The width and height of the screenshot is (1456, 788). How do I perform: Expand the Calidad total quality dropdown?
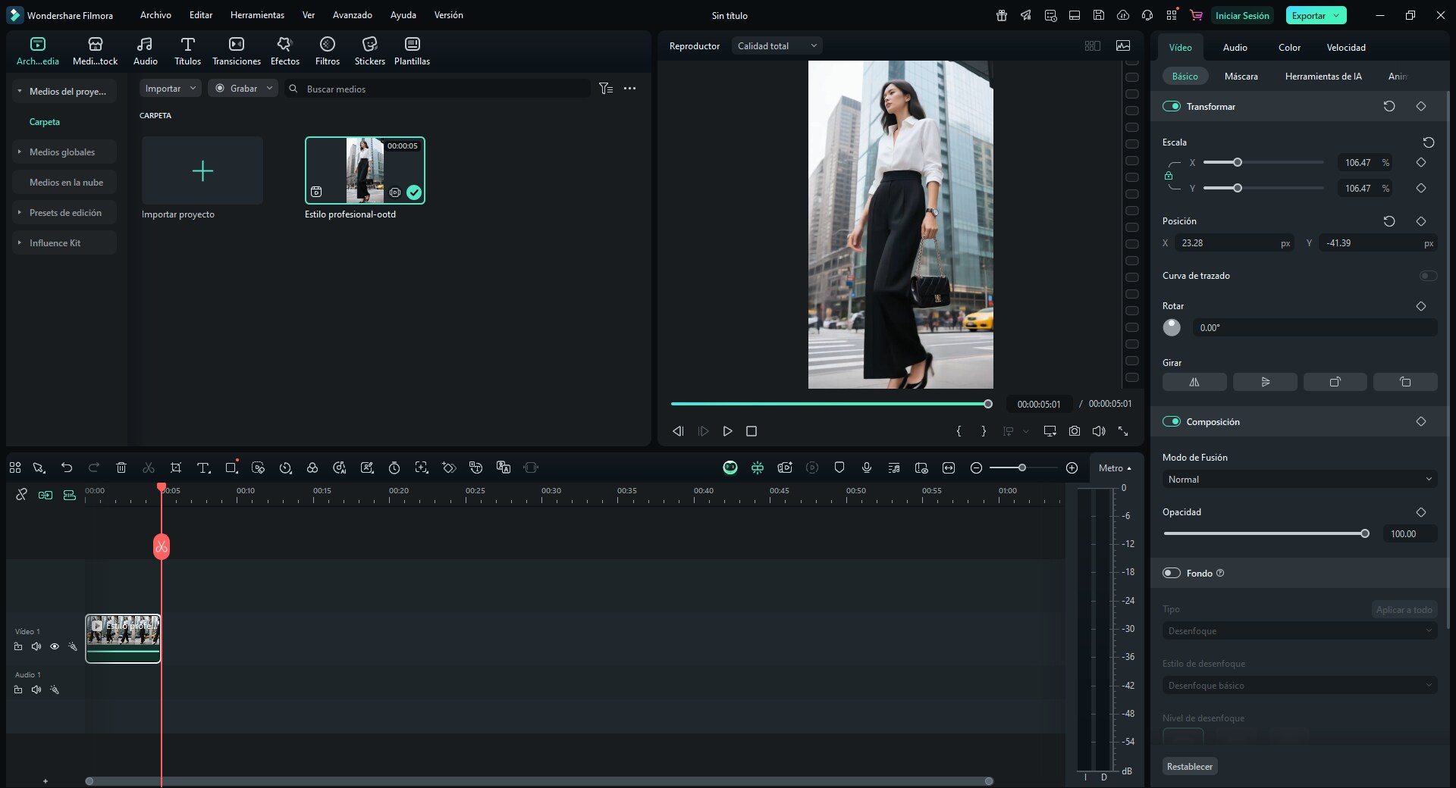click(x=777, y=46)
